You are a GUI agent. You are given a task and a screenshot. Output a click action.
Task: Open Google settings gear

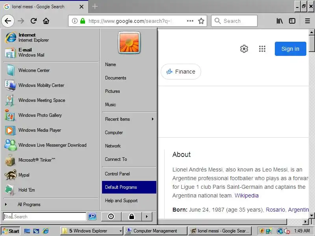point(244,49)
